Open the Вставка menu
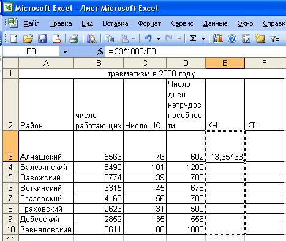Image resolution: width=286 pixels, height=241 pixels. coord(116,24)
